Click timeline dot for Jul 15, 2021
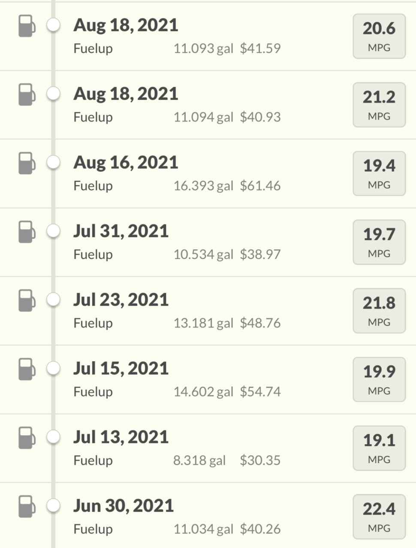Image resolution: width=416 pixels, height=548 pixels. pos(53,368)
